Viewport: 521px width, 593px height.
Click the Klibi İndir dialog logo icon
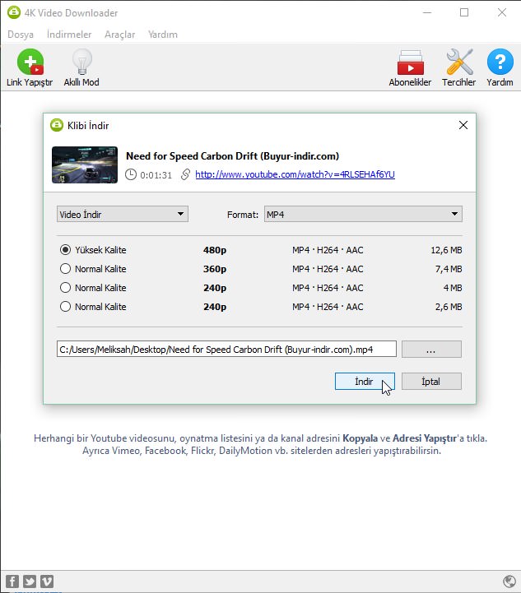coord(57,125)
